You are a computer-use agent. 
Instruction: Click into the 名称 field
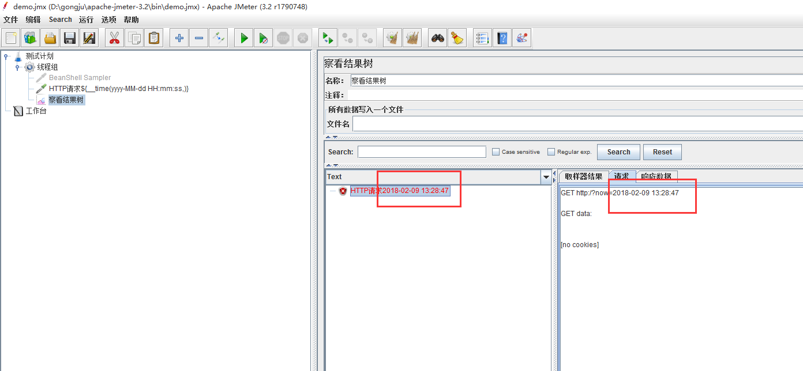(x=576, y=81)
